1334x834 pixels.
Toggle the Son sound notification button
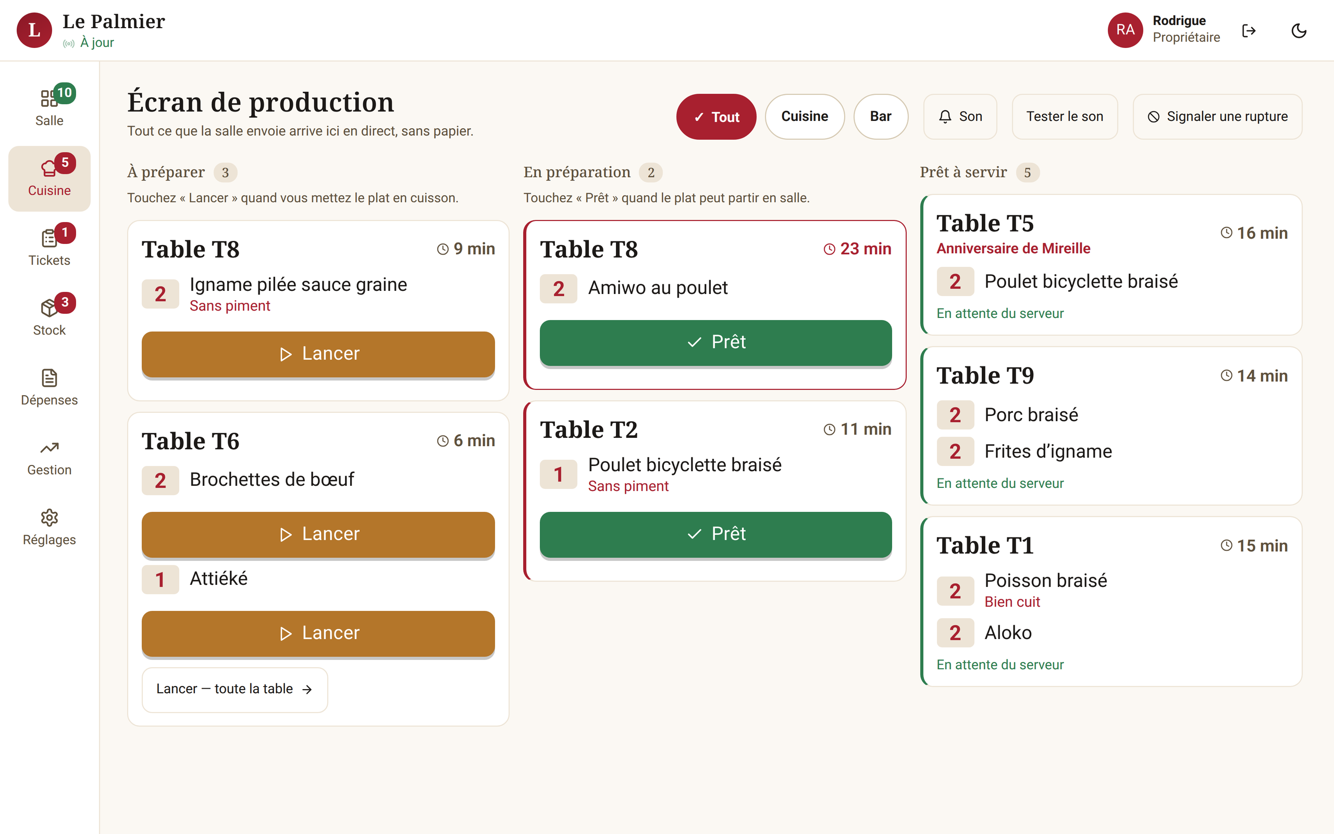click(960, 116)
